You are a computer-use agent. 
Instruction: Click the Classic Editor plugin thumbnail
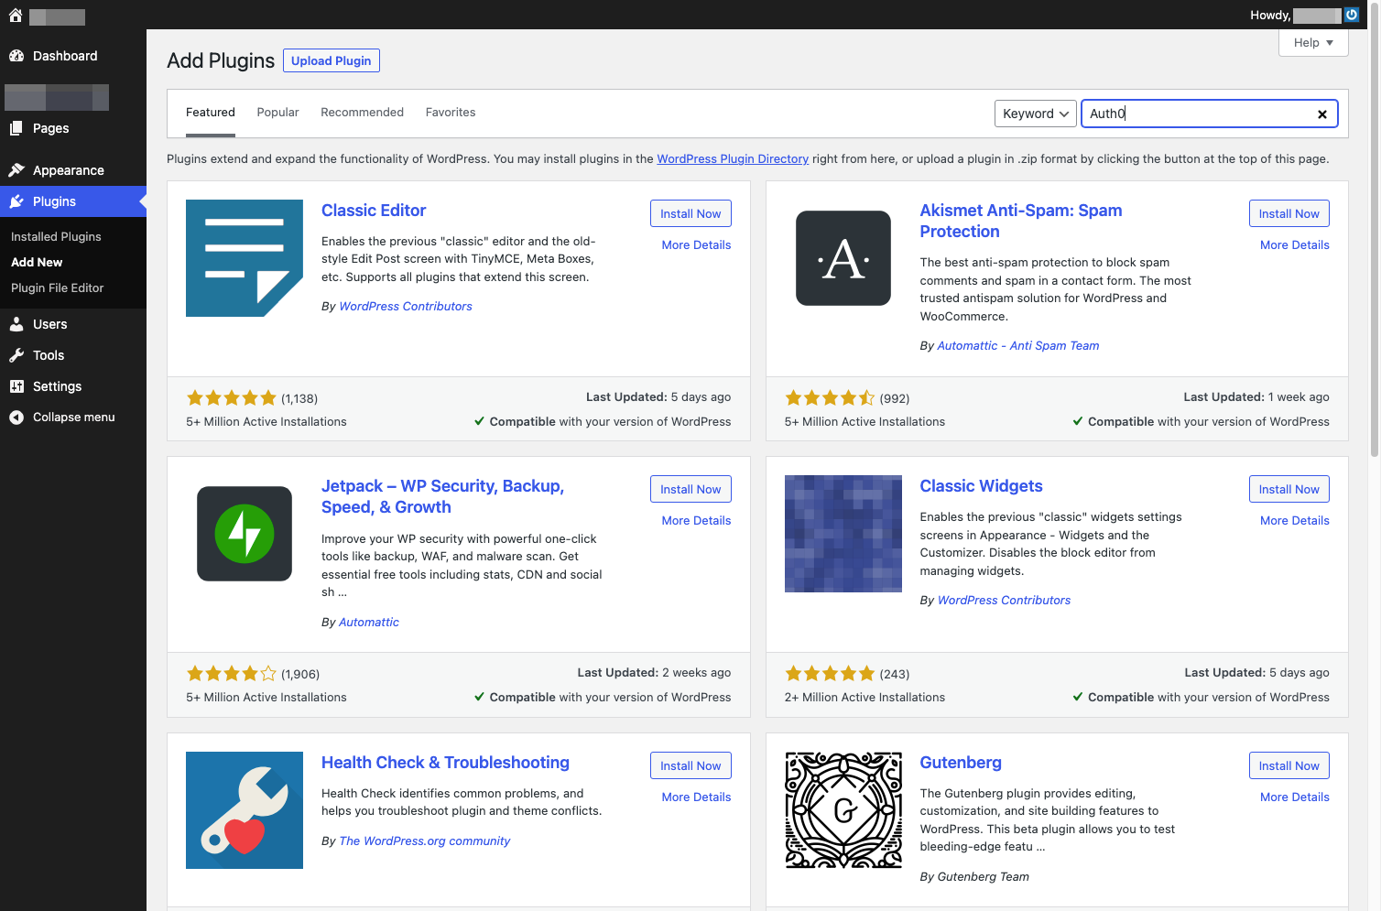(245, 258)
